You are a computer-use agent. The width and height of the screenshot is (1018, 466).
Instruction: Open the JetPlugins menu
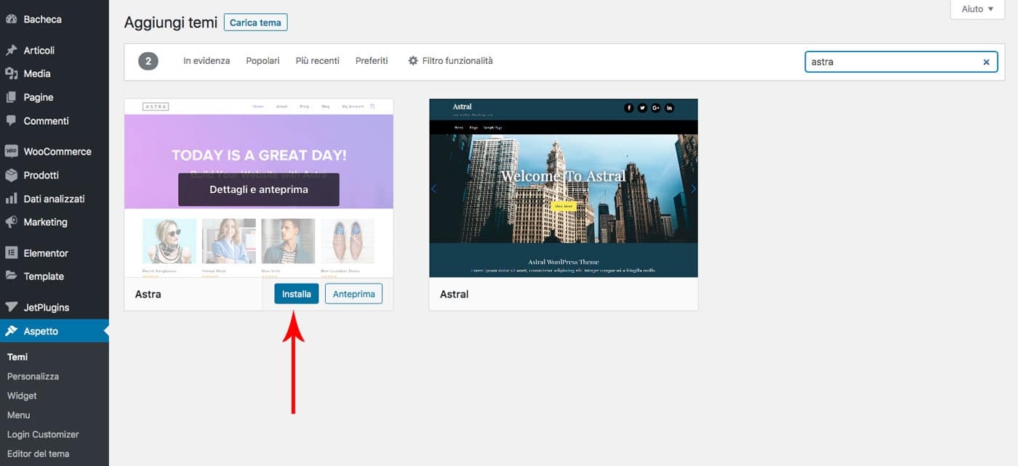[x=55, y=307]
